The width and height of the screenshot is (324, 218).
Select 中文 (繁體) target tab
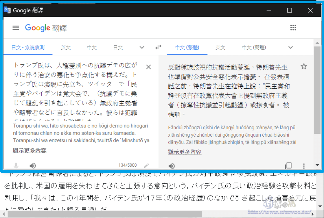point(187,47)
